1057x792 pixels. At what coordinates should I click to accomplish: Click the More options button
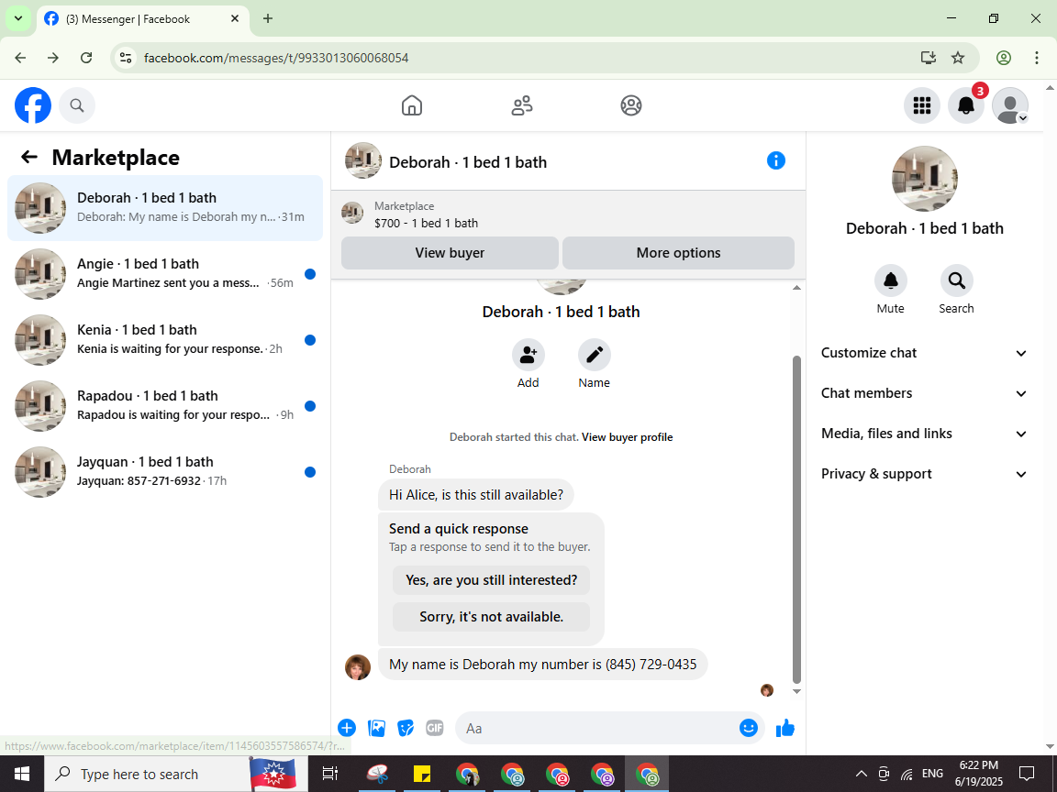tap(678, 253)
